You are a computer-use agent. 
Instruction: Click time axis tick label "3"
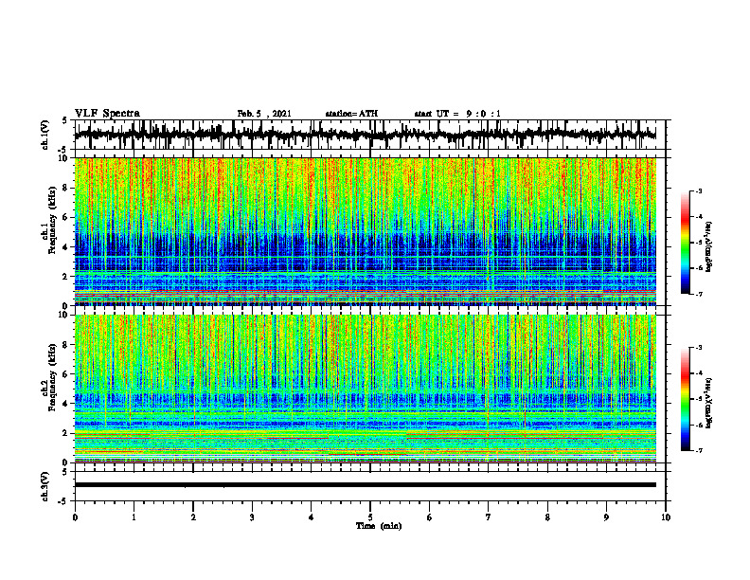click(252, 517)
